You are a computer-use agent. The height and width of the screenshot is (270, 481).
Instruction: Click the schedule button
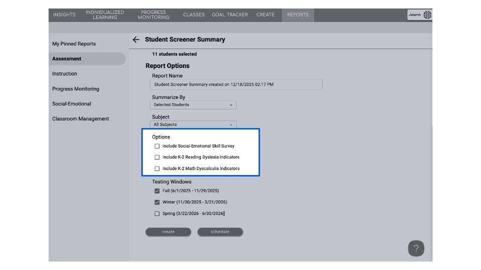[x=220, y=231]
